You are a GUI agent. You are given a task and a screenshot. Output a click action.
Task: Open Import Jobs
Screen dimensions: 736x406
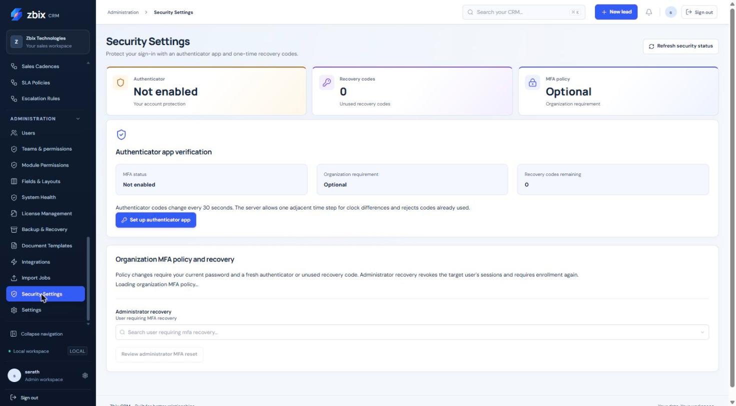[x=46, y=278]
